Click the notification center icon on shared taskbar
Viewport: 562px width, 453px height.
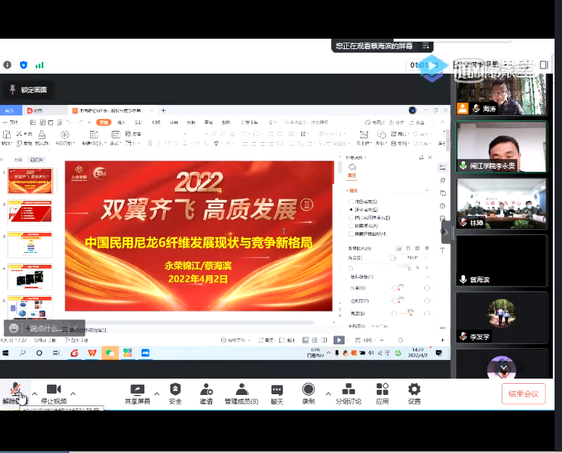click(438, 353)
